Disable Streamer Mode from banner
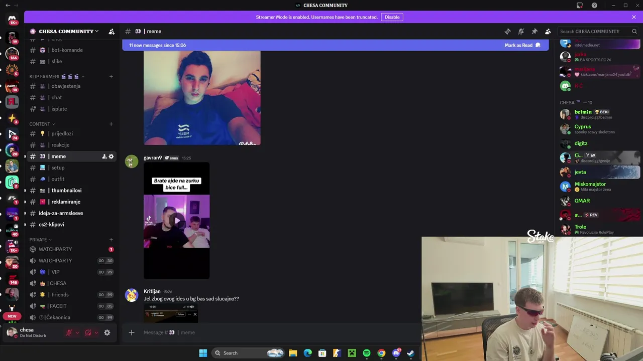The image size is (643, 361). pyautogui.click(x=392, y=17)
